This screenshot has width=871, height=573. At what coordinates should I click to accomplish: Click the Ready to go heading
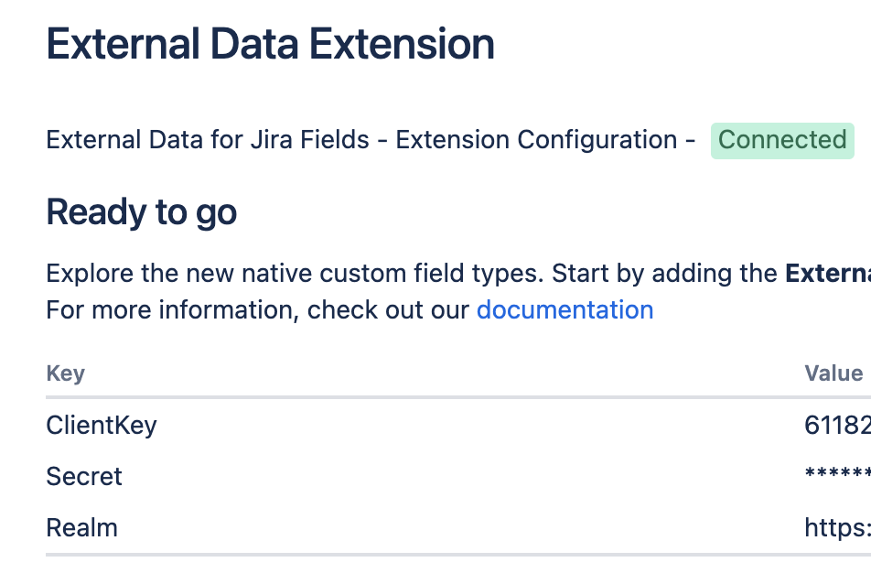pos(141,211)
